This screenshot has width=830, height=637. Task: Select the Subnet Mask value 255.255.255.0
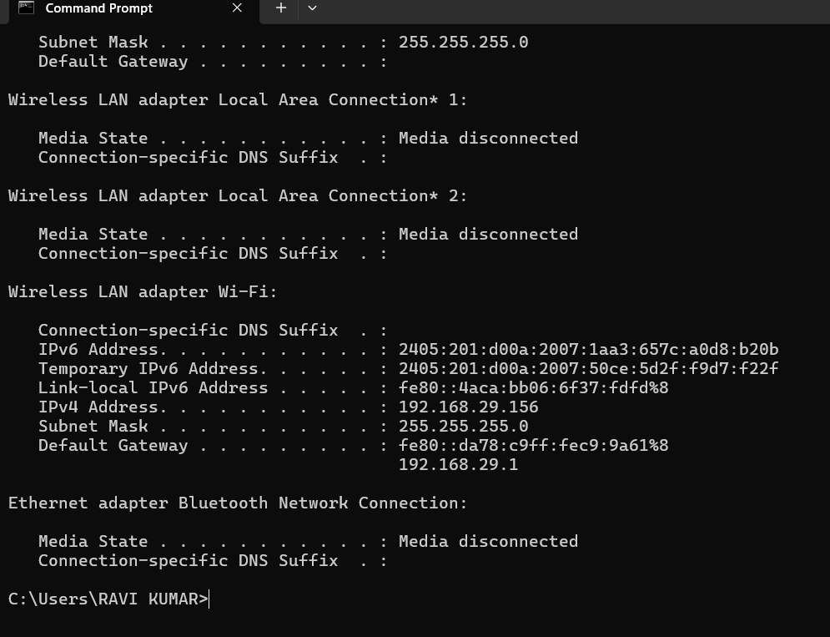[x=463, y=426]
